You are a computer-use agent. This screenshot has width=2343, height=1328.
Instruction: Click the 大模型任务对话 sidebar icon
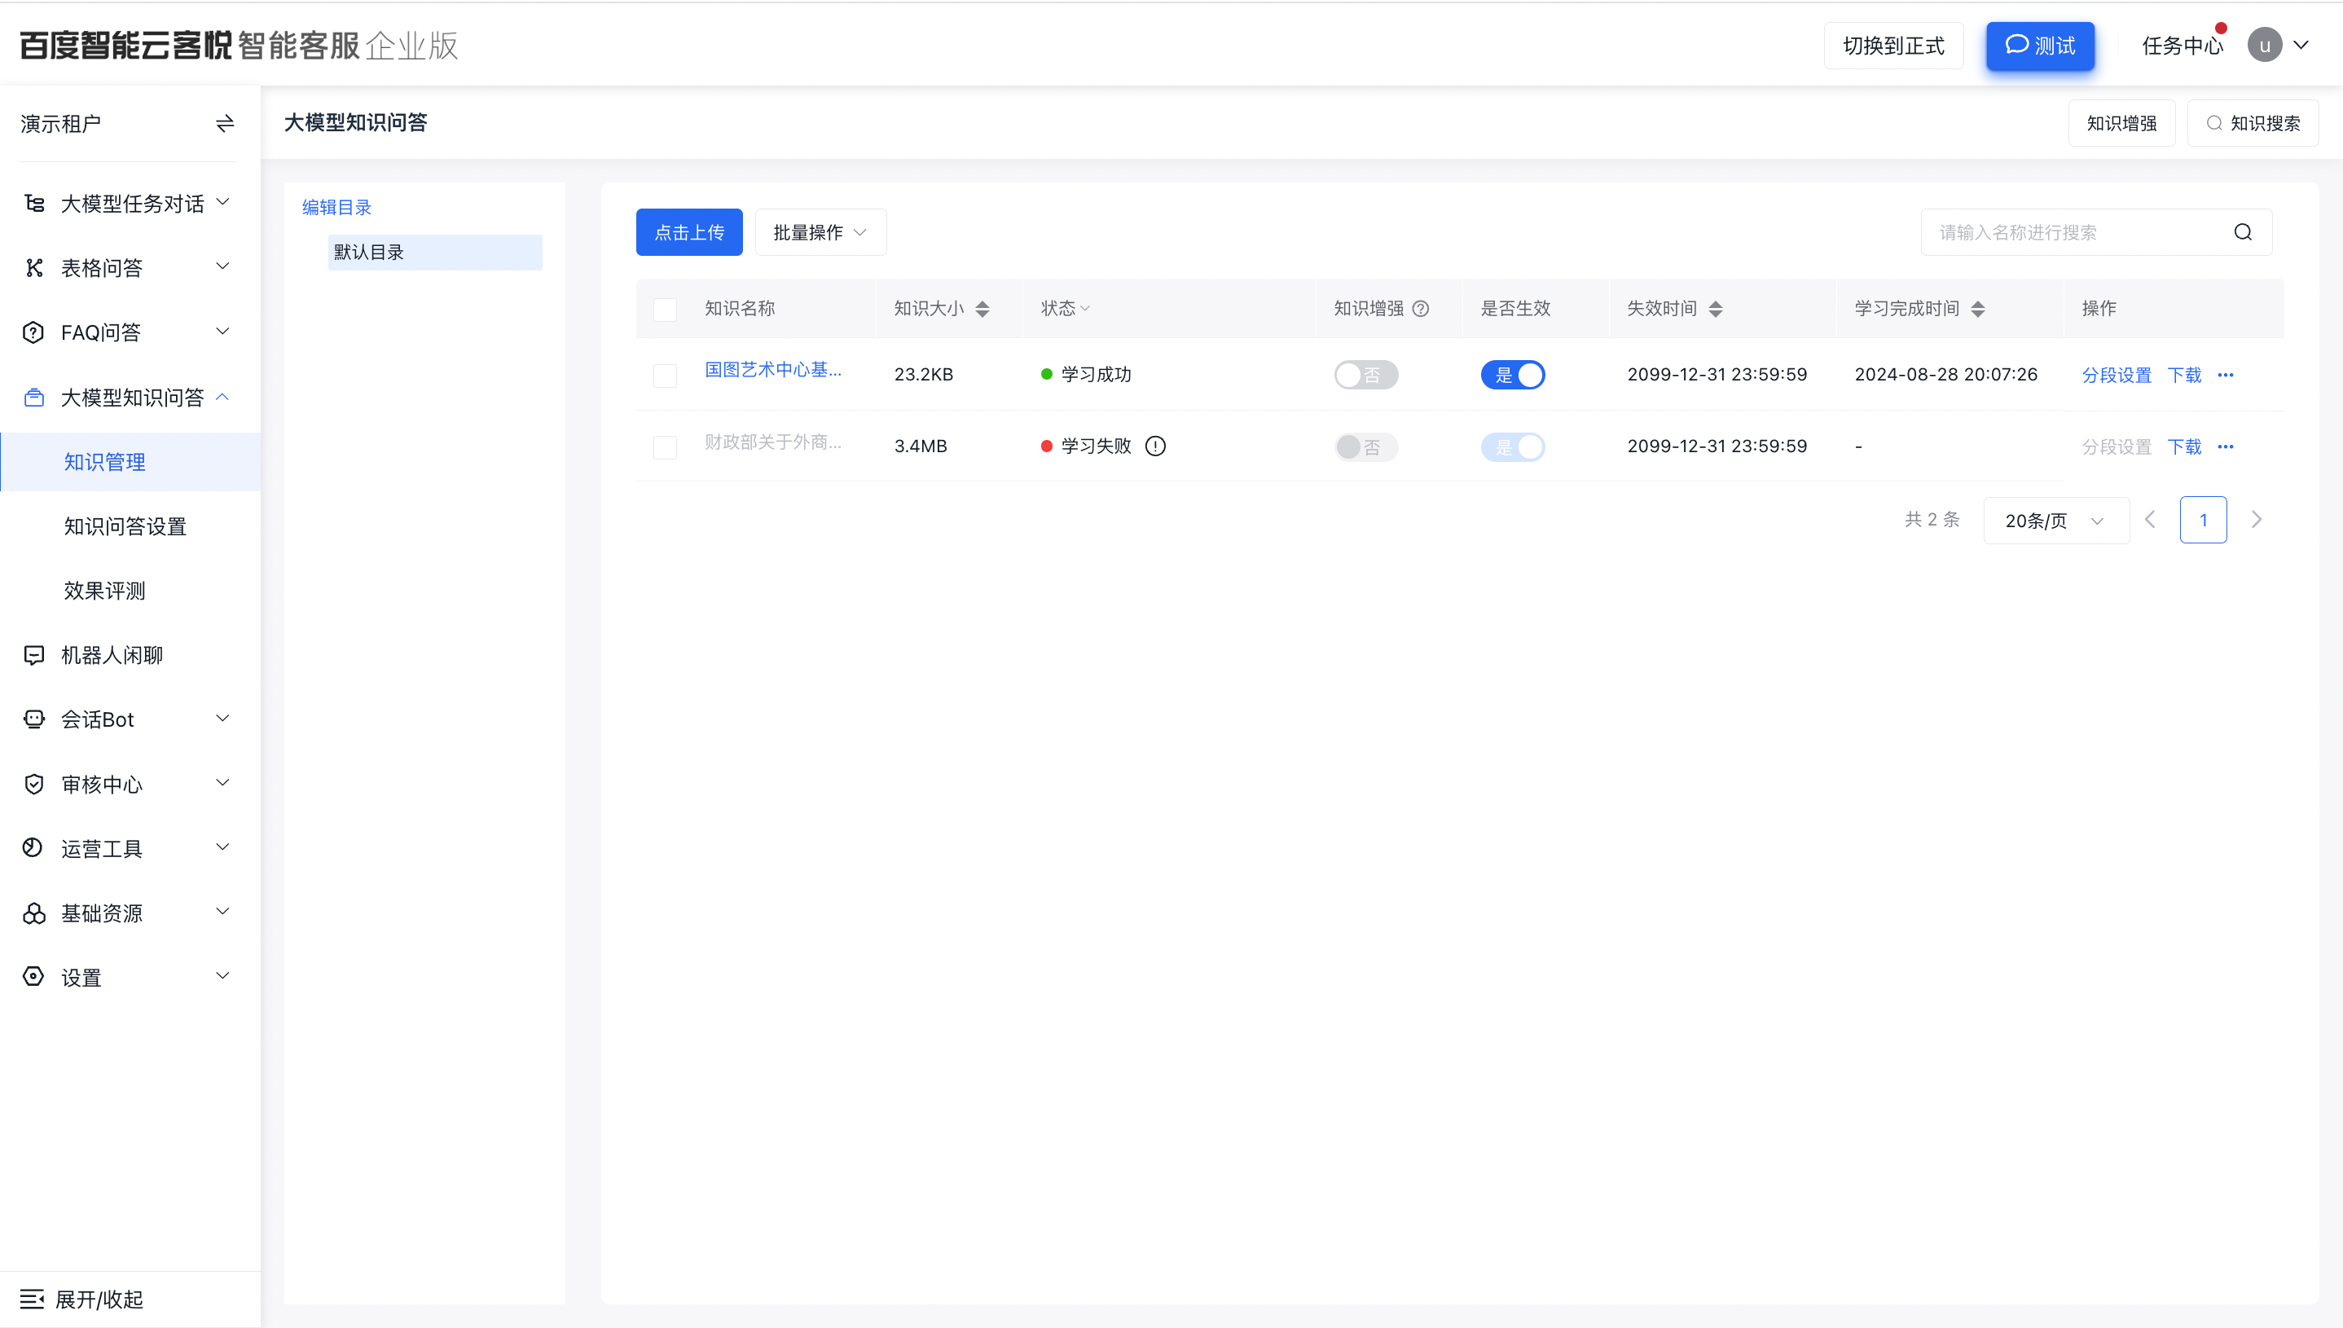pos(33,204)
